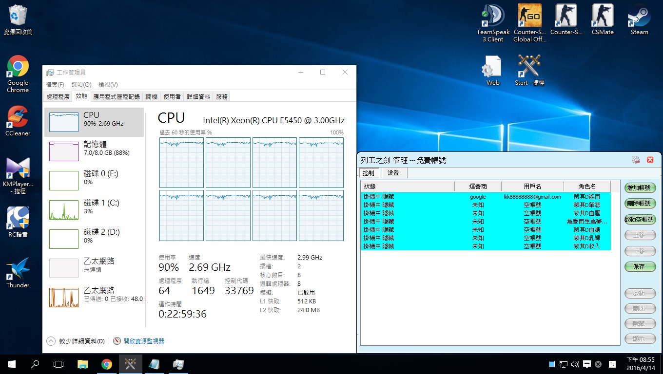Open Task View on the taskbar
This screenshot has width=663, height=374.
(58, 364)
